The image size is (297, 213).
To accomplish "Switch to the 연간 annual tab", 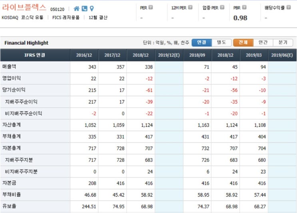I will point(263,43).
